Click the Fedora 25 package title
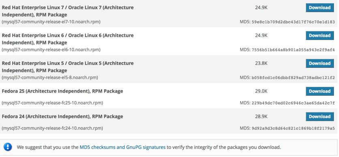The width and height of the screenshot is (339, 157). pyautogui.click(x=62, y=91)
